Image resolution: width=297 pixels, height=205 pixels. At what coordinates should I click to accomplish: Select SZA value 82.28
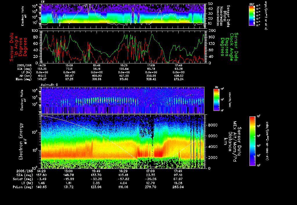click(x=179, y=69)
